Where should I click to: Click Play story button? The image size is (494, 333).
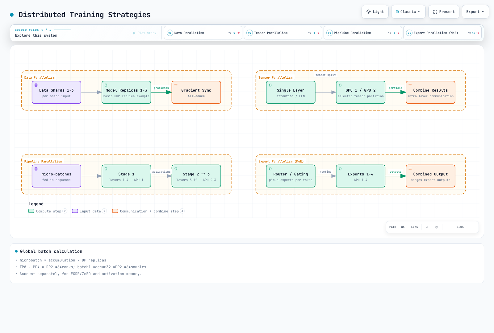tap(144, 33)
